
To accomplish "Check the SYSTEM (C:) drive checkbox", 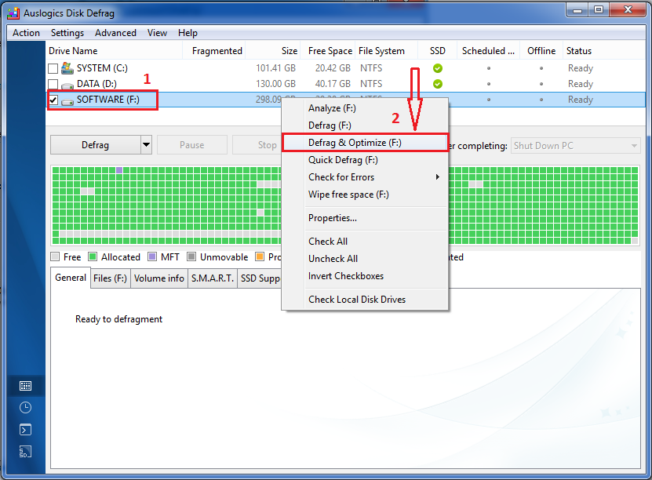I will [53, 69].
